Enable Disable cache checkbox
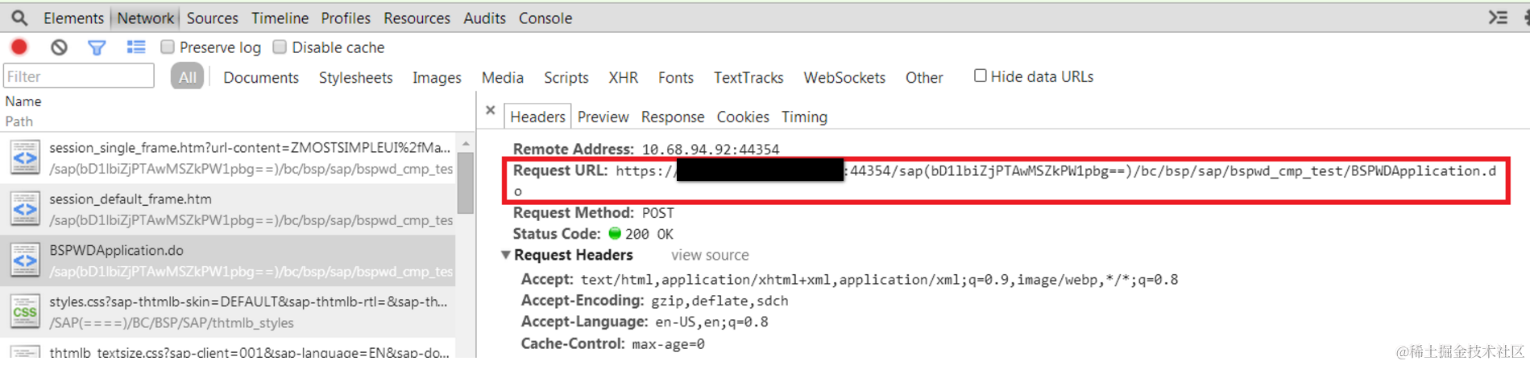 coord(280,47)
